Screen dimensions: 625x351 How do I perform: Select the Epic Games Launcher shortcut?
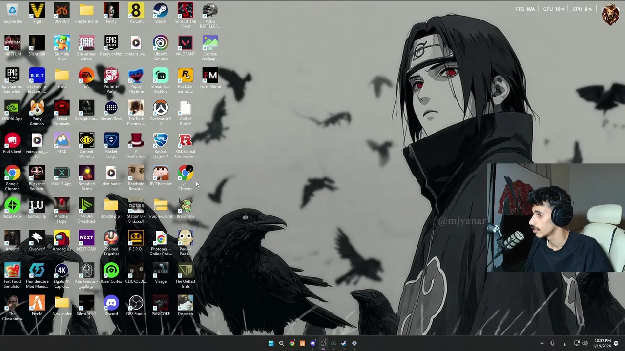(x=12, y=80)
